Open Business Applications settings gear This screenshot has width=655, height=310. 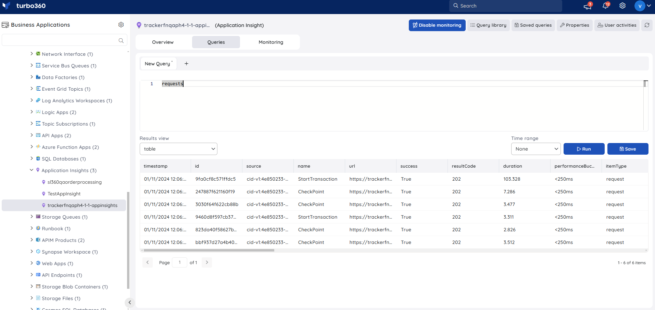[121, 25]
